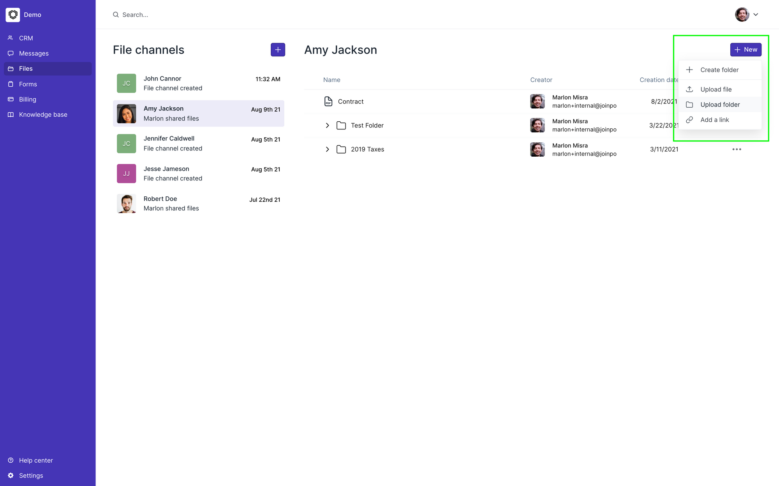Open the 2019 Taxes row options menu
This screenshot has height=486, width=779.
click(737, 149)
